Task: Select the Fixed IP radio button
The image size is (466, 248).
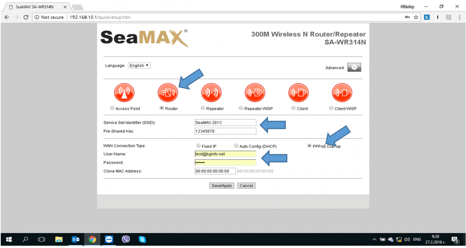Action: [198, 146]
